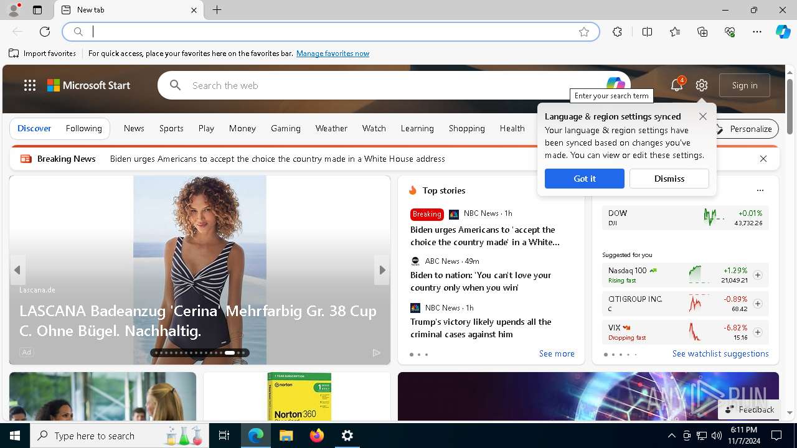Open See more top stories link

point(557,353)
